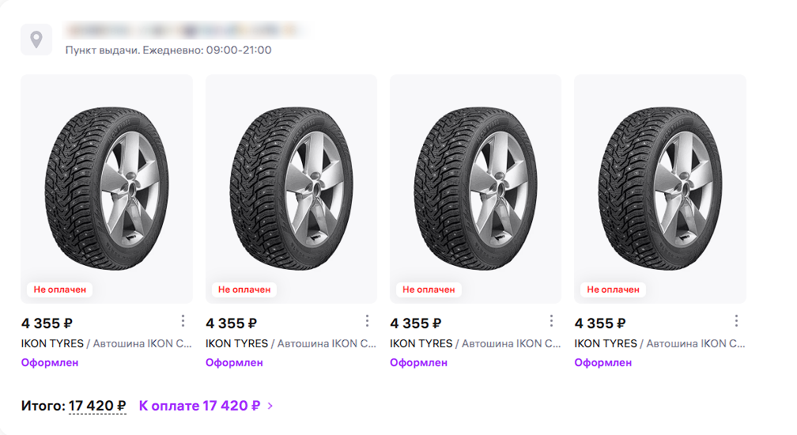Open three-dot menu of third tire
The image size is (797, 435).
(x=552, y=321)
